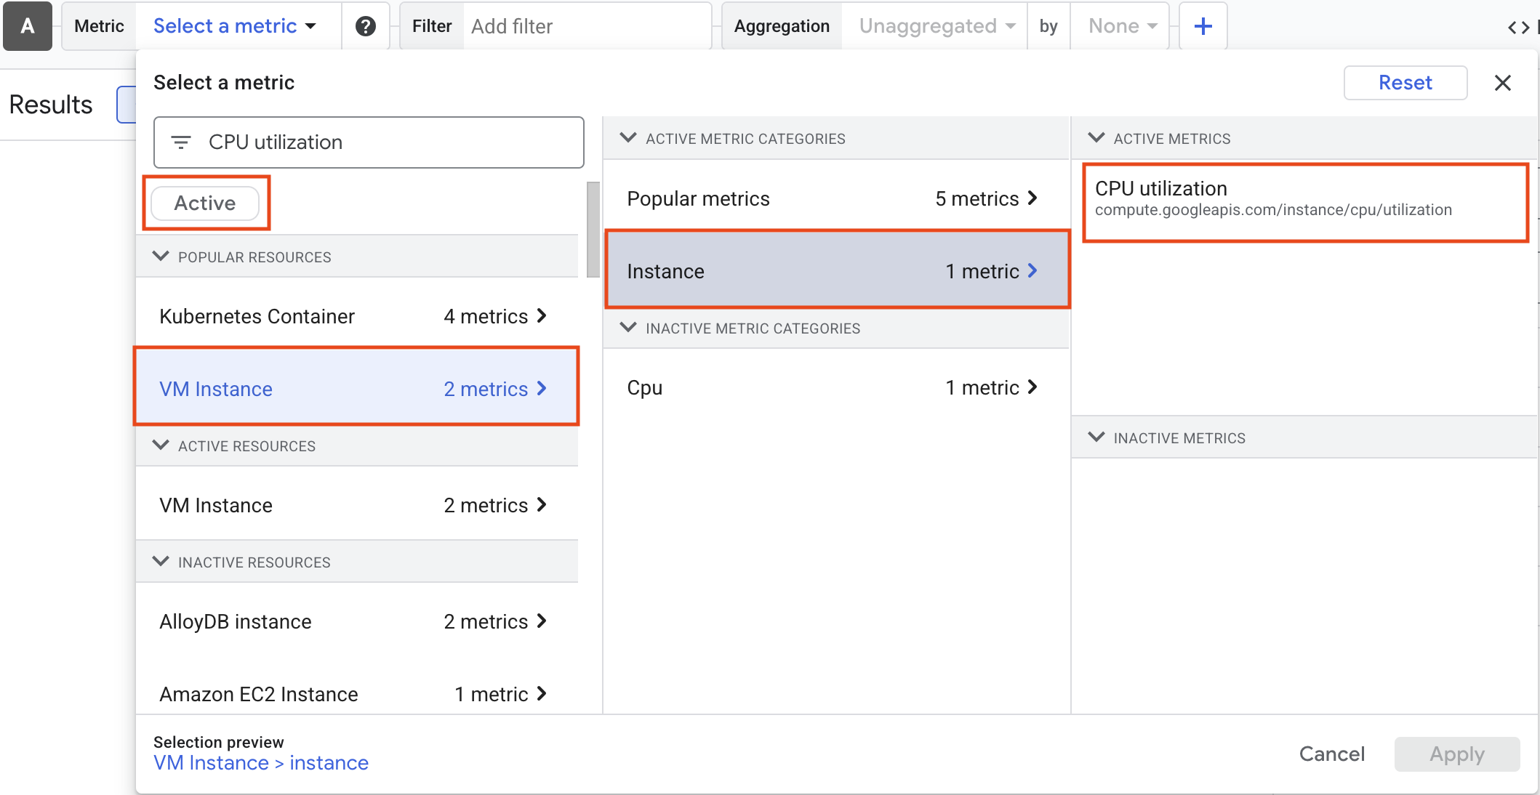Click query letter A badge
The height and width of the screenshot is (795, 1540).
[28, 26]
